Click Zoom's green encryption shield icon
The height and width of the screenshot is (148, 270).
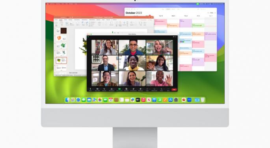coord(88,37)
